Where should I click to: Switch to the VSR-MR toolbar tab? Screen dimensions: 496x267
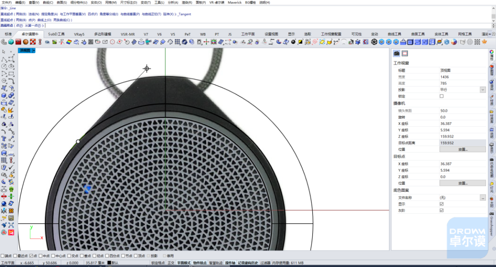click(x=128, y=34)
